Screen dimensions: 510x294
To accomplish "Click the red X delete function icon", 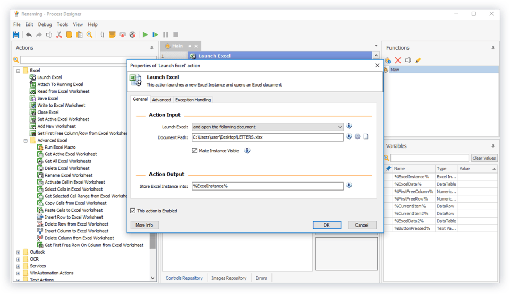I will coord(398,60).
